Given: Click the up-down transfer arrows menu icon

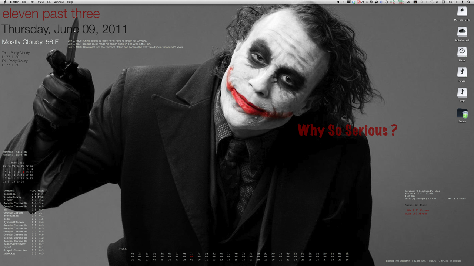Looking at the screenshot, I should pos(338,2).
